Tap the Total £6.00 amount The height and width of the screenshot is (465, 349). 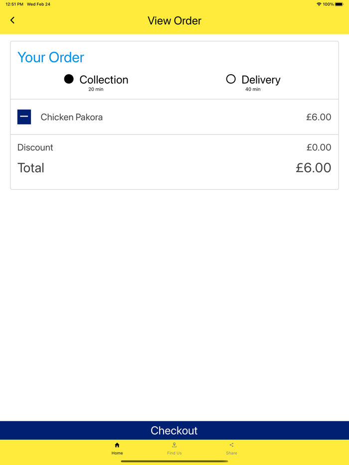click(x=313, y=168)
